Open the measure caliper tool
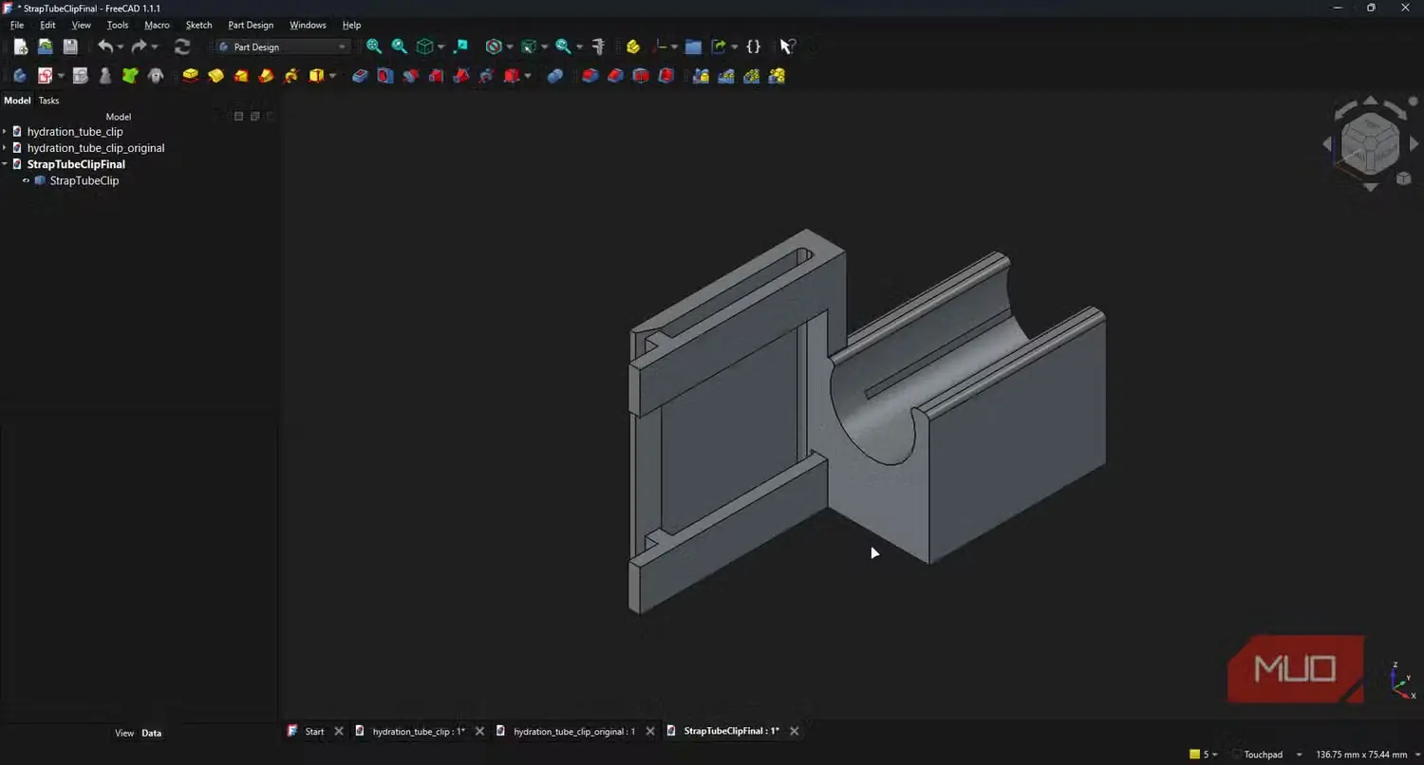 598,47
